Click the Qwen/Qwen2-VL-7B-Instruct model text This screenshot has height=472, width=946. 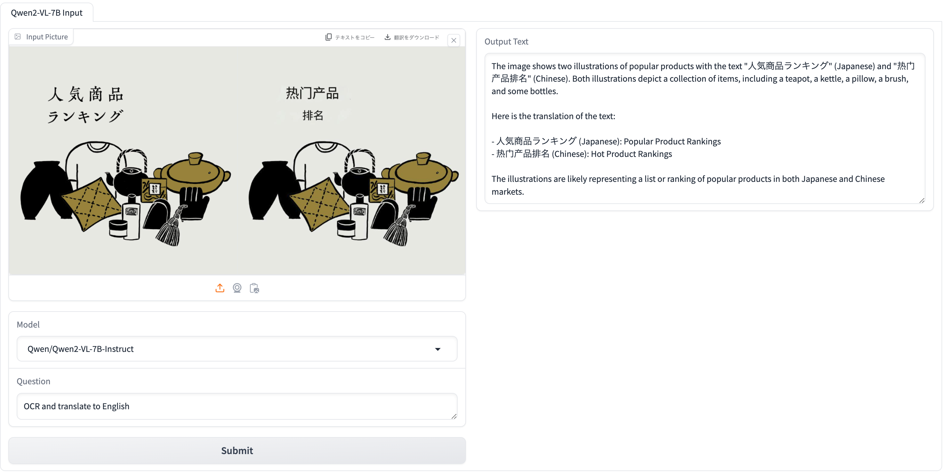80,349
